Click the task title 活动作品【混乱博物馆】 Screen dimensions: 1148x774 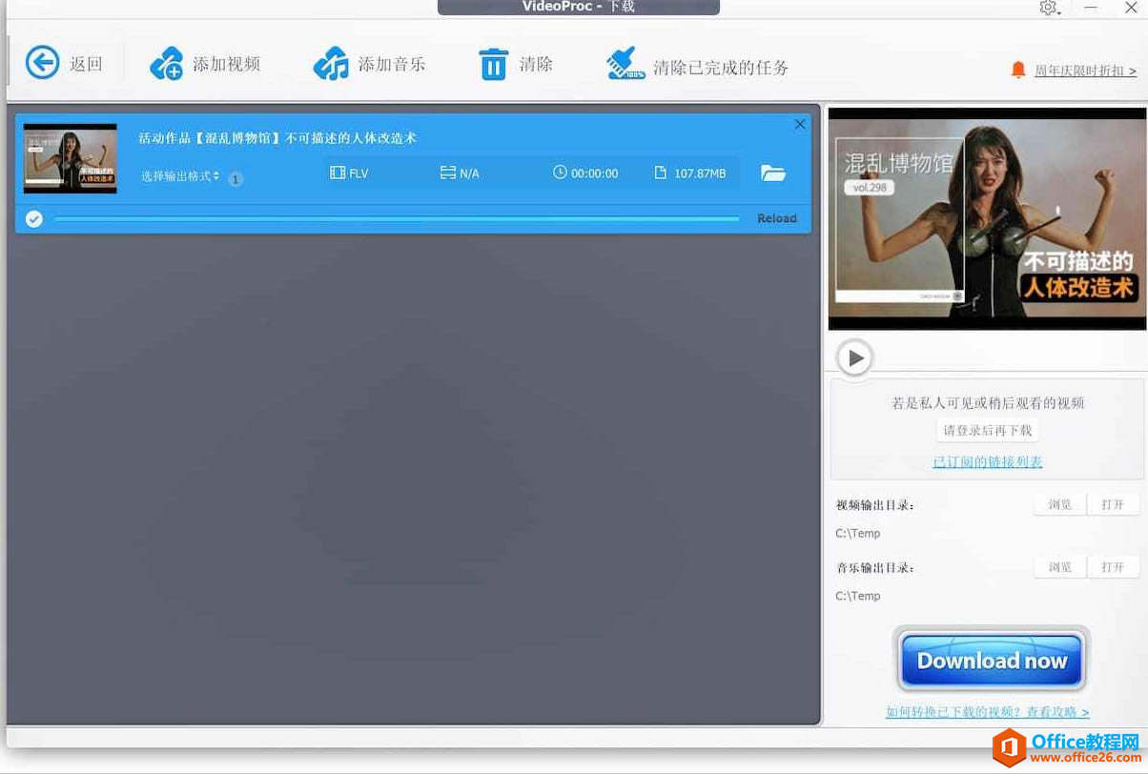pos(278,137)
